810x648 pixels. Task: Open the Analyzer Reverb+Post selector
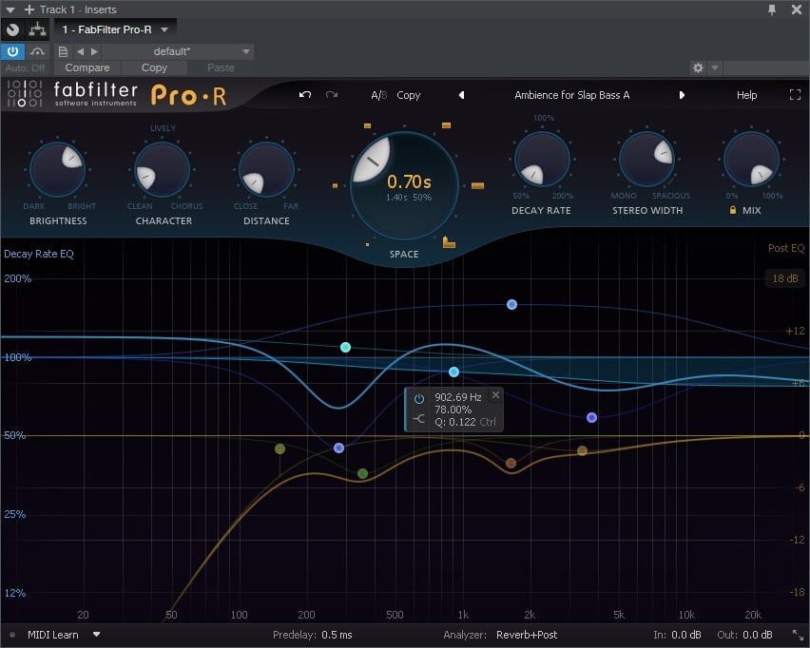pyautogui.click(x=527, y=635)
